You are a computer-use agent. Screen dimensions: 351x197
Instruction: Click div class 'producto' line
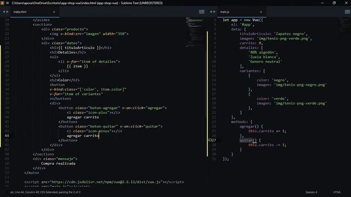coord(65,29)
